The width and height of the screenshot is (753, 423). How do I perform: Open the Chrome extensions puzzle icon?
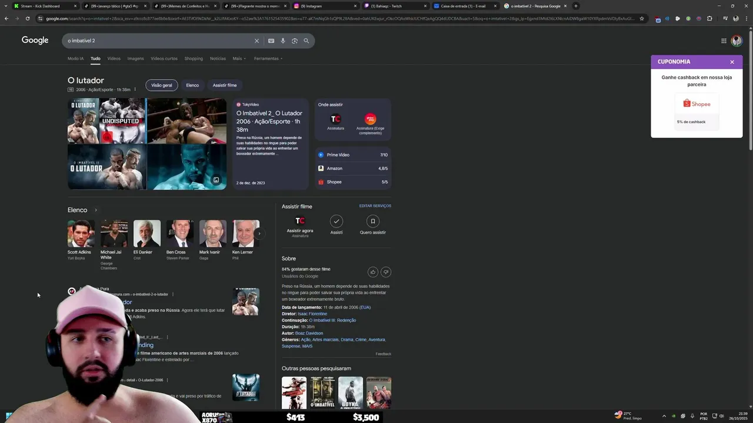709,18
